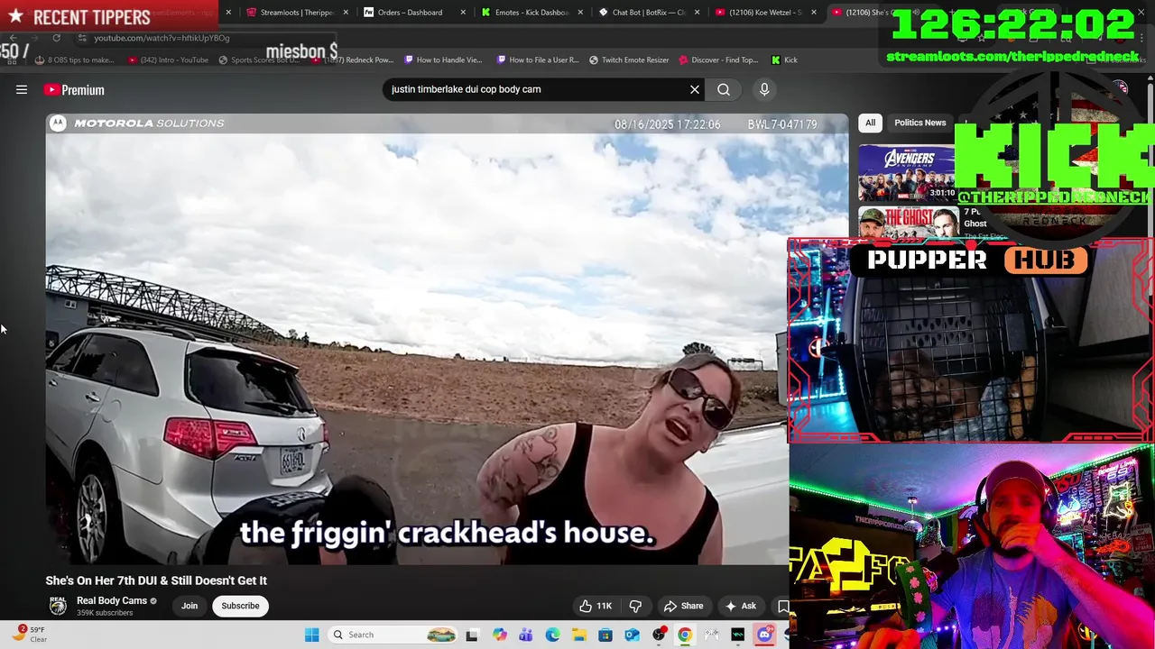The image size is (1155, 649).
Task: Go to YouTube Premium home logo
Action: [x=74, y=89]
